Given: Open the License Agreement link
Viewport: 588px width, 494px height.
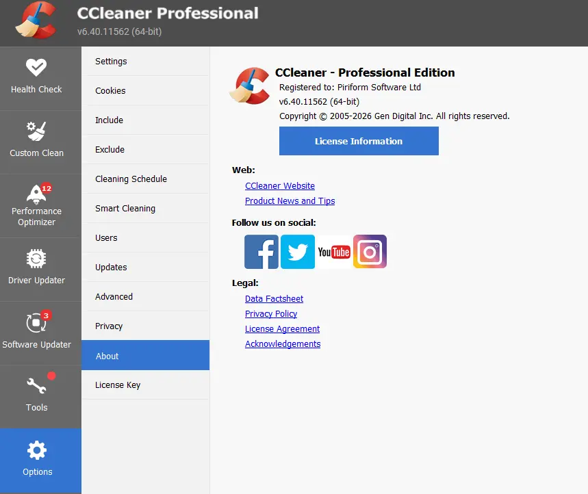Looking at the screenshot, I should (283, 328).
